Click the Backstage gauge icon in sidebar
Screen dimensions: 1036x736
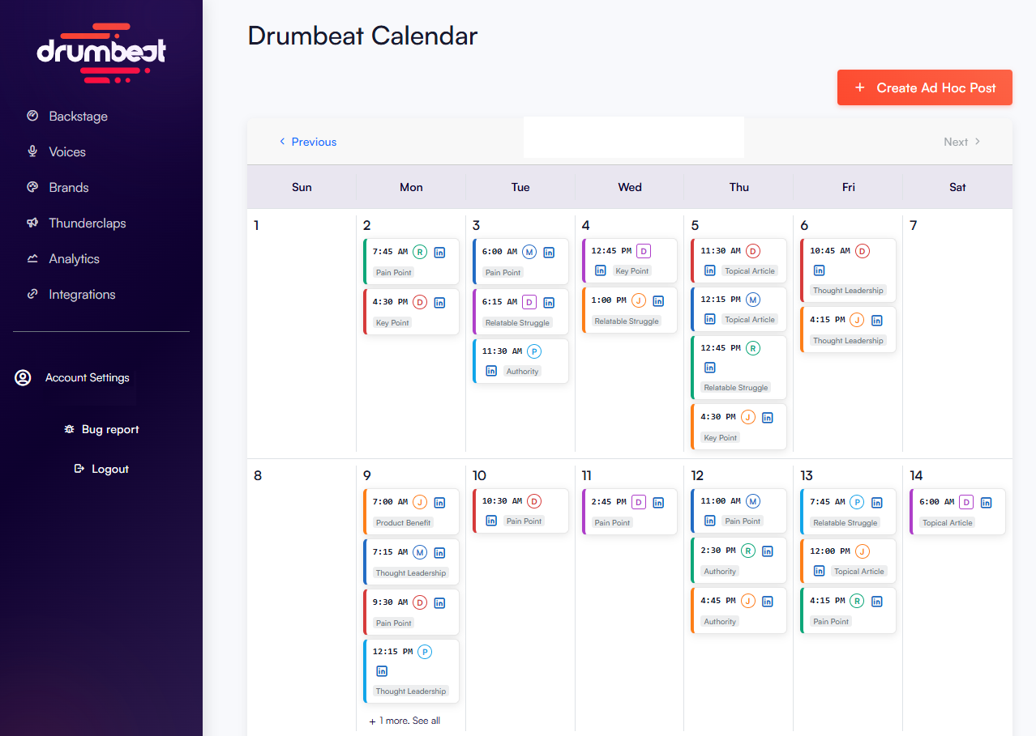pyautogui.click(x=32, y=116)
